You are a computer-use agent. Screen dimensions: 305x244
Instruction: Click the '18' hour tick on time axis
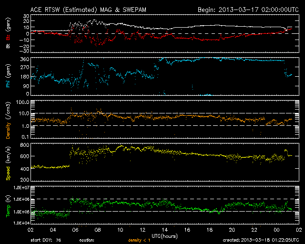(x=210, y=230)
